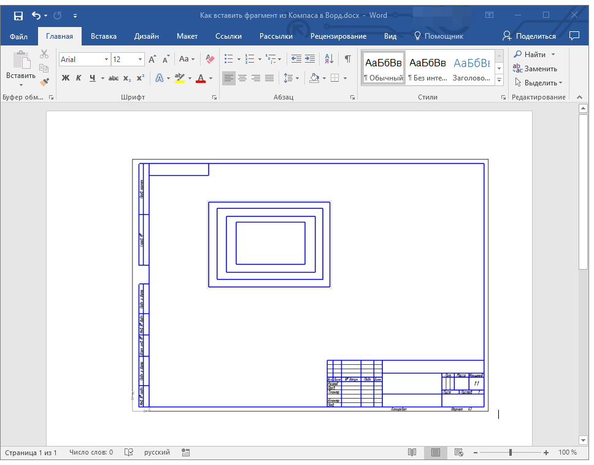Open the Рецензирование ribbon tab
The image size is (594, 465).
(338, 36)
